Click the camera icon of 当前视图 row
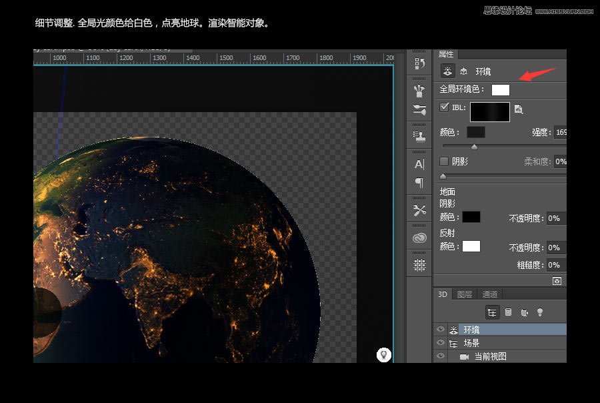The height and width of the screenshot is (403, 600). [x=464, y=357]
